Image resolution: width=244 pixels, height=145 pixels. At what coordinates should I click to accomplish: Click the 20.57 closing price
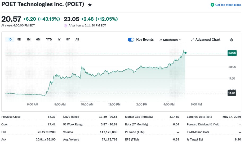tap(11, 19)
